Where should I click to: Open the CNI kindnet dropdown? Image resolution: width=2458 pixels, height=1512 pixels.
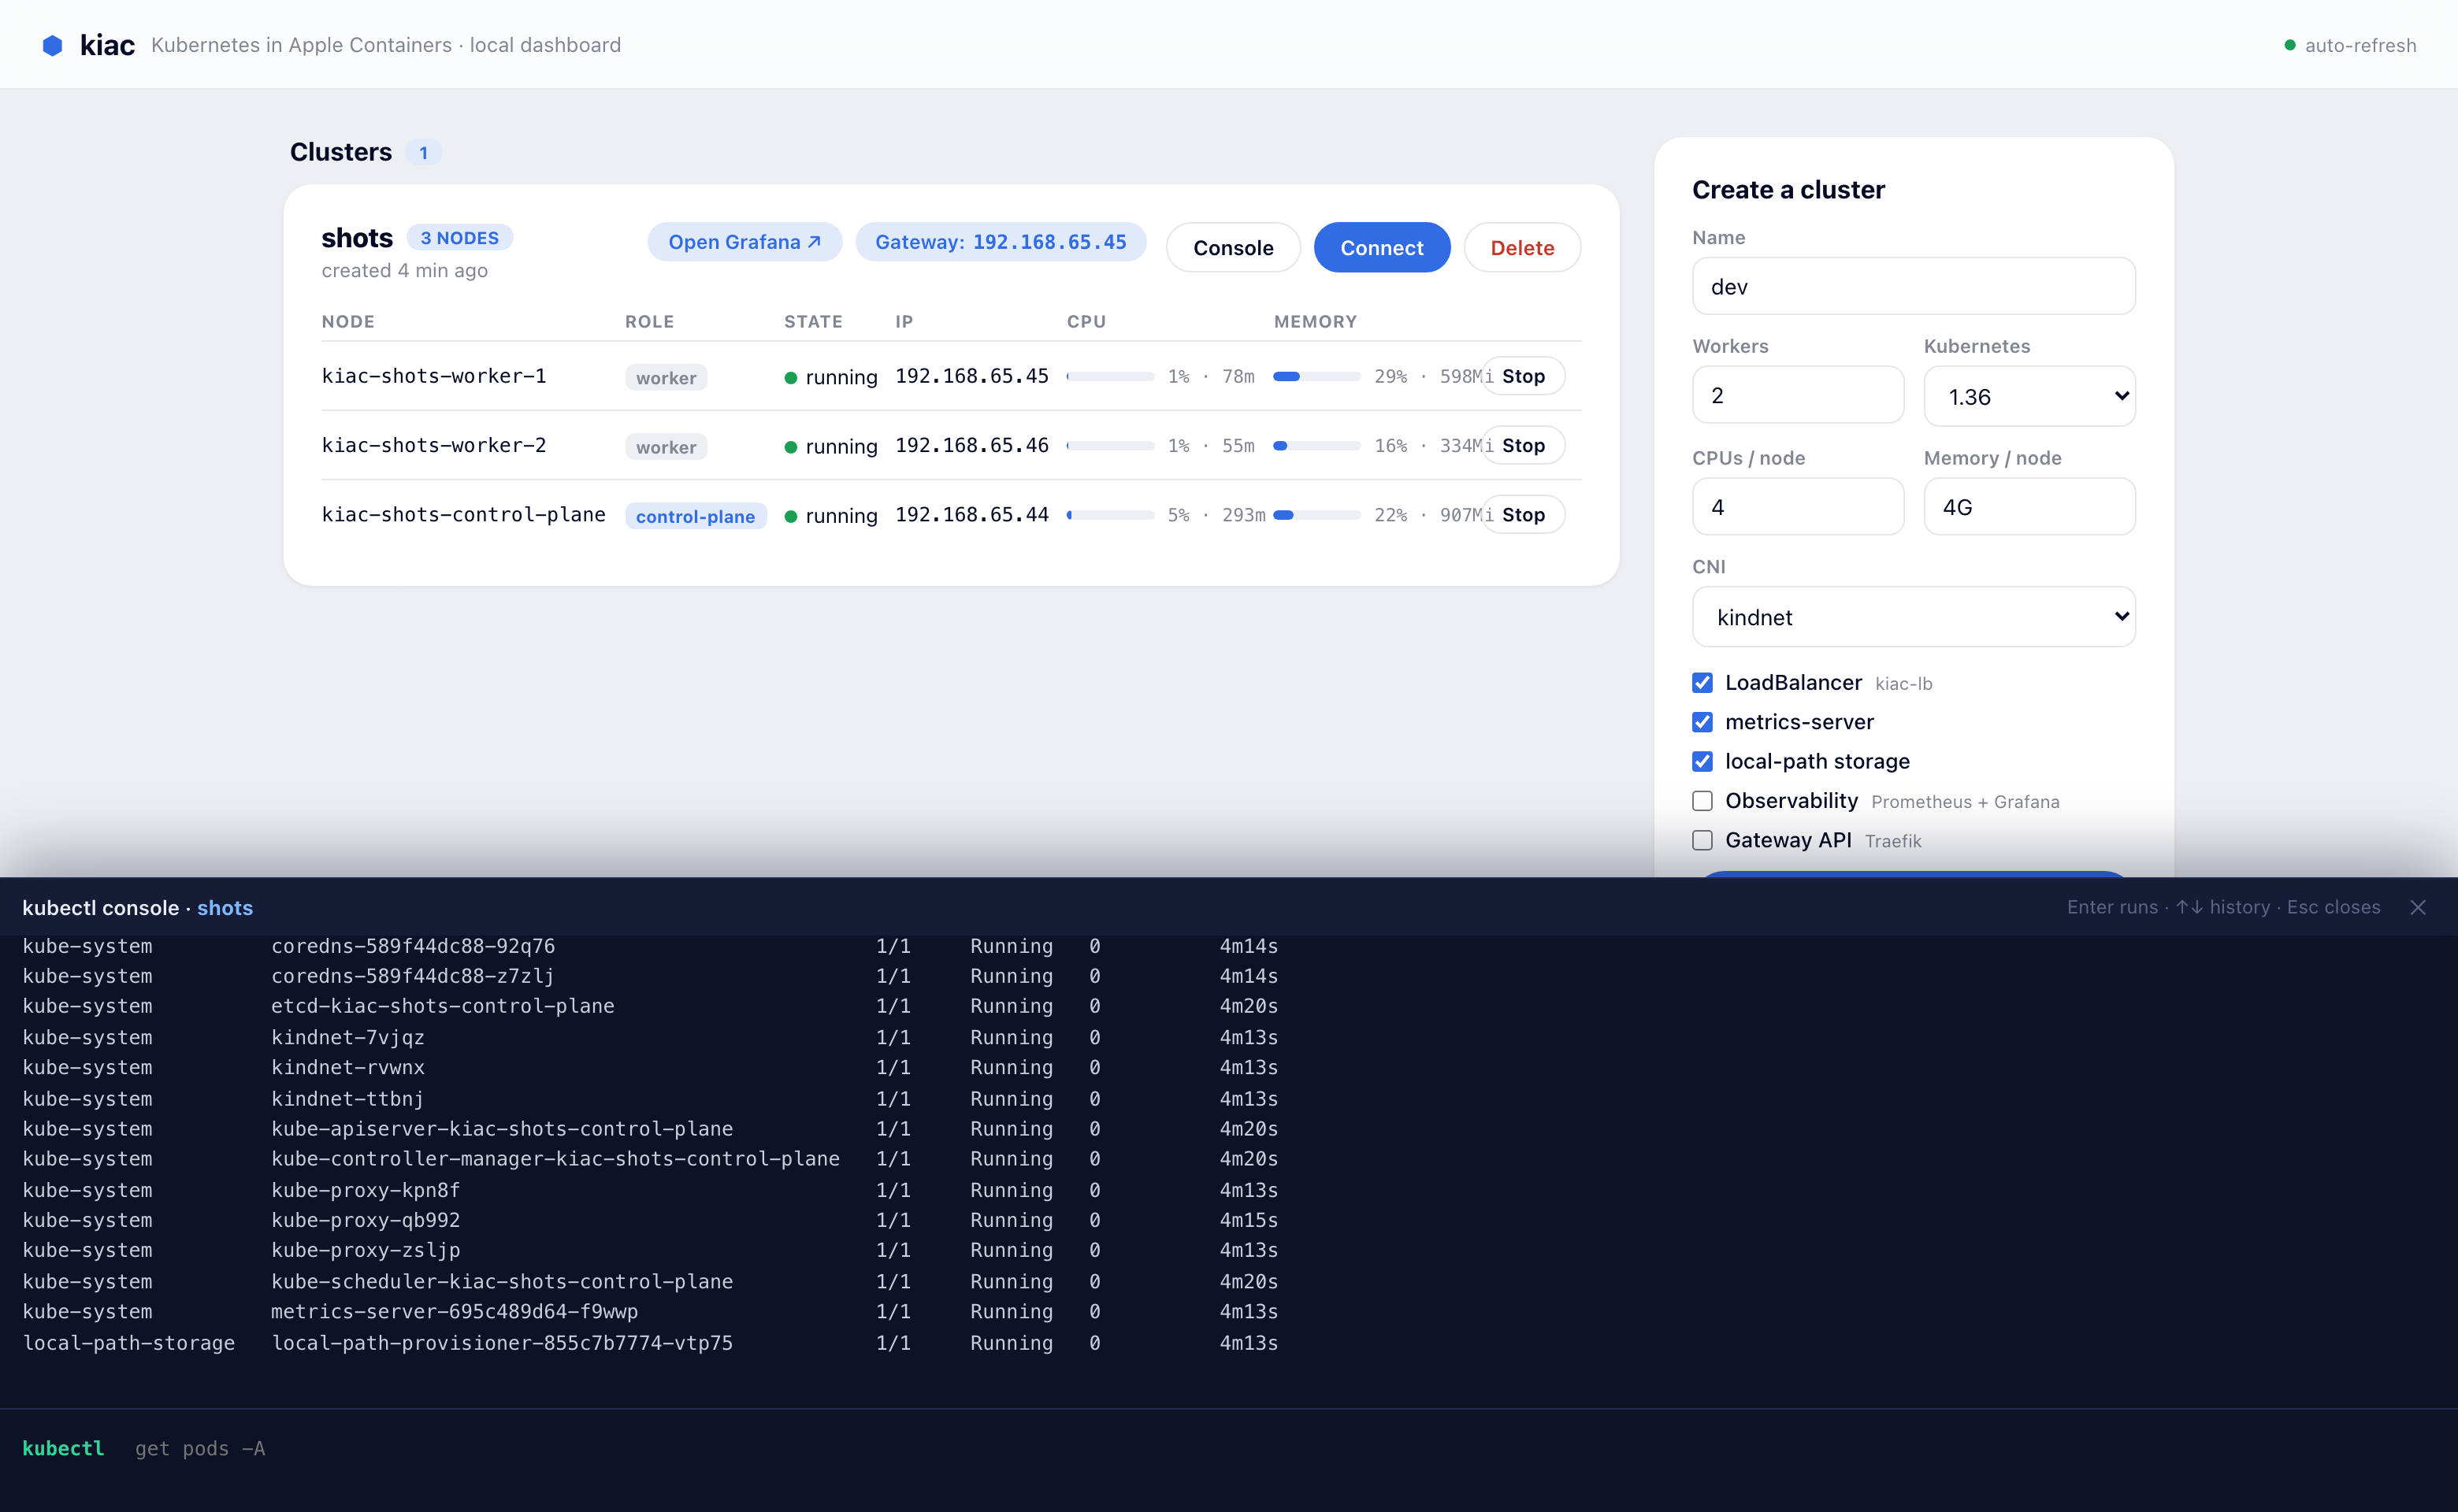1914,617
